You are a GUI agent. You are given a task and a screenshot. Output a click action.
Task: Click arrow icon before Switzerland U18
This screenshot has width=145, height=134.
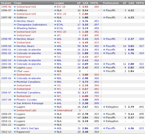[x=15, y=7]
